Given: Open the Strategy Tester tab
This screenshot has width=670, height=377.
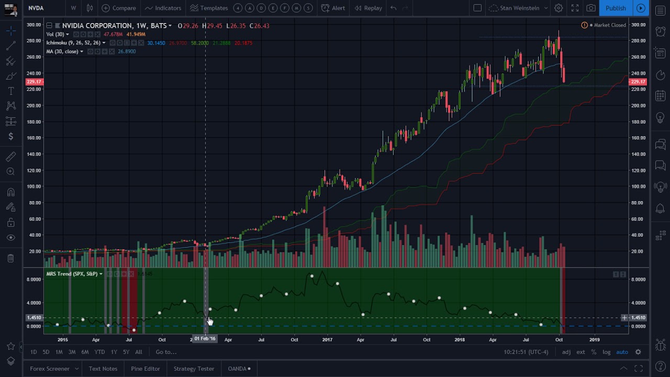Looking at the screenshot, I should coord(194,369).
